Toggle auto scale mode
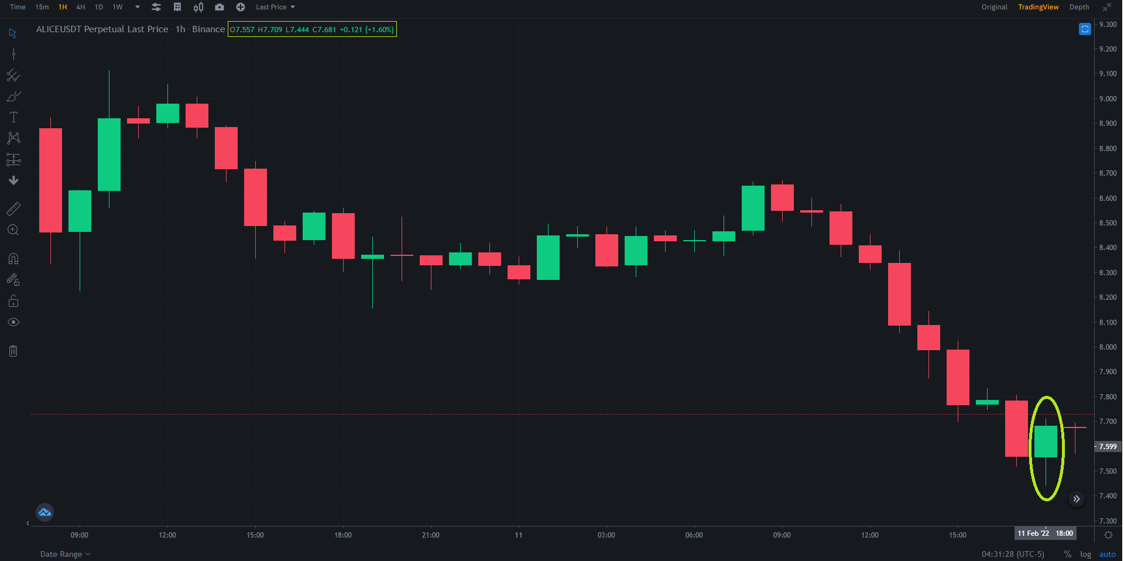Image resolution: width=1124 pixels, height=561 pixels. click(x=1107, y=554)
